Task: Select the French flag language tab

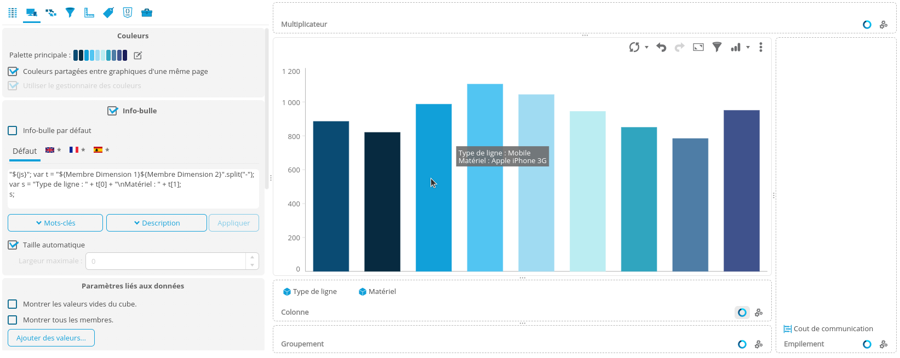Action: (74, 150)
